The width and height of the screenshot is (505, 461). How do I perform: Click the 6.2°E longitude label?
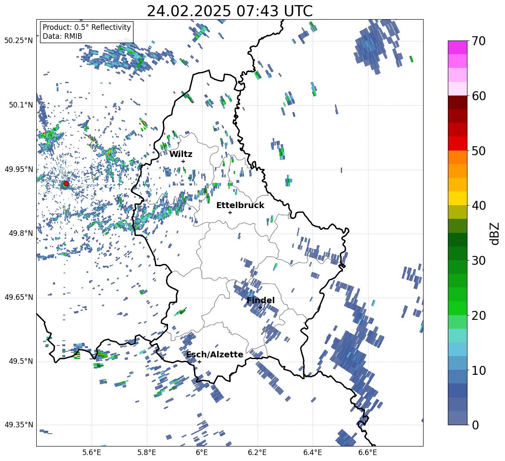257,452
